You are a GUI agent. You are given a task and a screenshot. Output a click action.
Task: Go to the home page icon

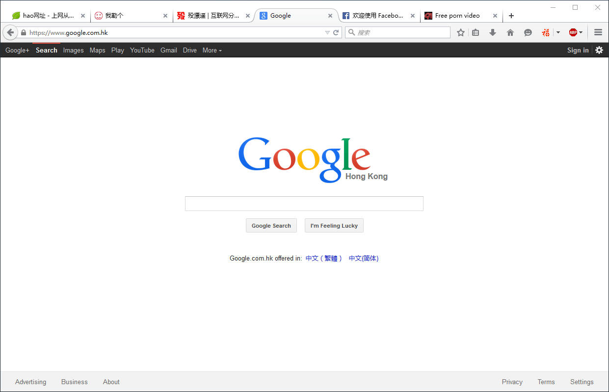point(510,33)
